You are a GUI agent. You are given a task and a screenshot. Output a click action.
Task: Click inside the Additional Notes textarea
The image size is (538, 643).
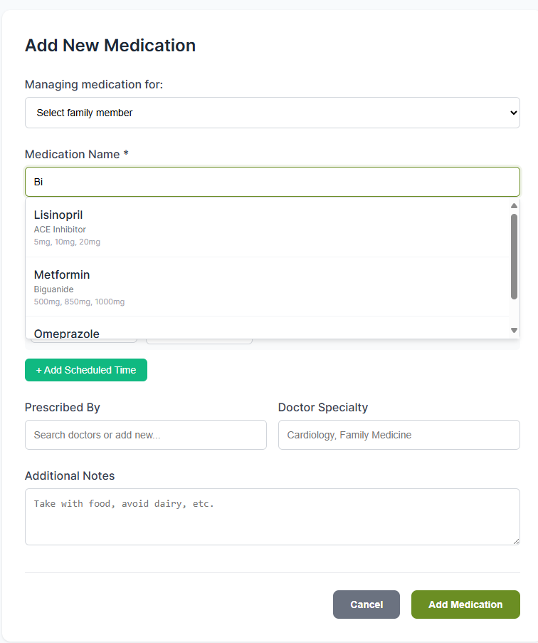(x=272, y=517)
